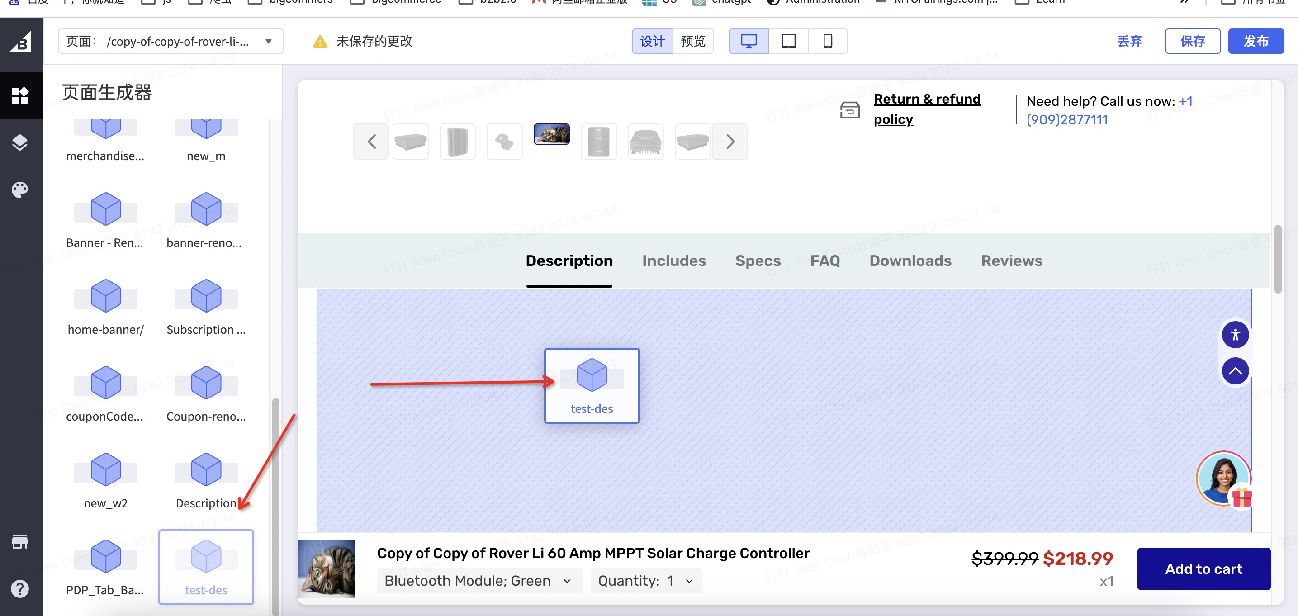Select the Description widget
Image resolution: width=1298 pixels, height=616 pixels.
(206, 480)
